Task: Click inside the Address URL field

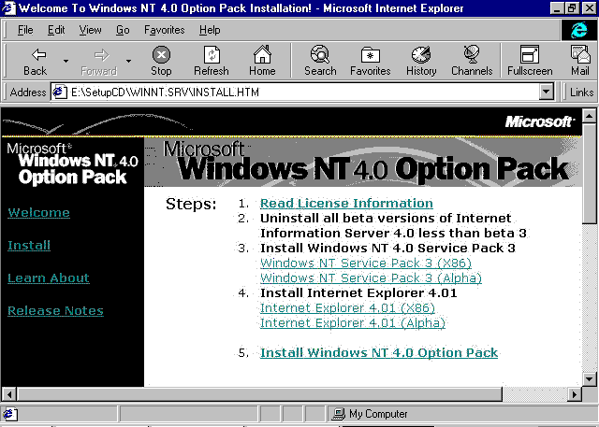Action: click(x=299, y=93)
